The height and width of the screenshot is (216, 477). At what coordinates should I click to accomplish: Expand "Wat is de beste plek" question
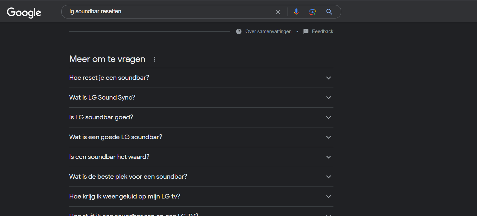pos(128,177)
